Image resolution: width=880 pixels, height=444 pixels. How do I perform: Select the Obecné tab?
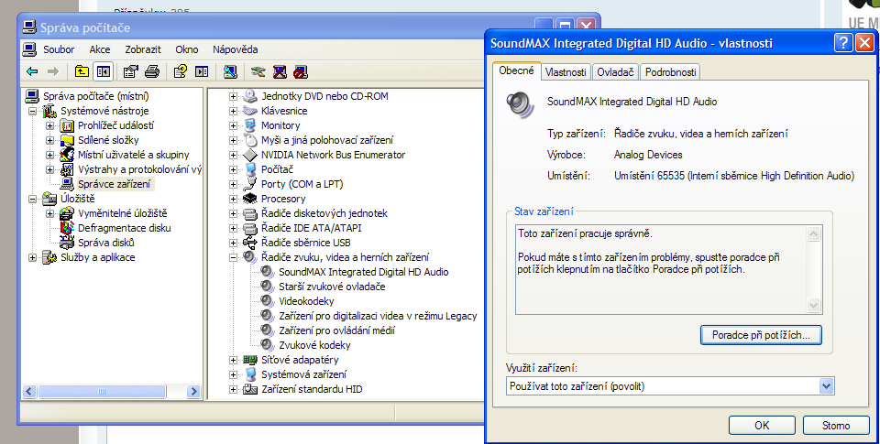pyautogui.click(x=516, y=70)
